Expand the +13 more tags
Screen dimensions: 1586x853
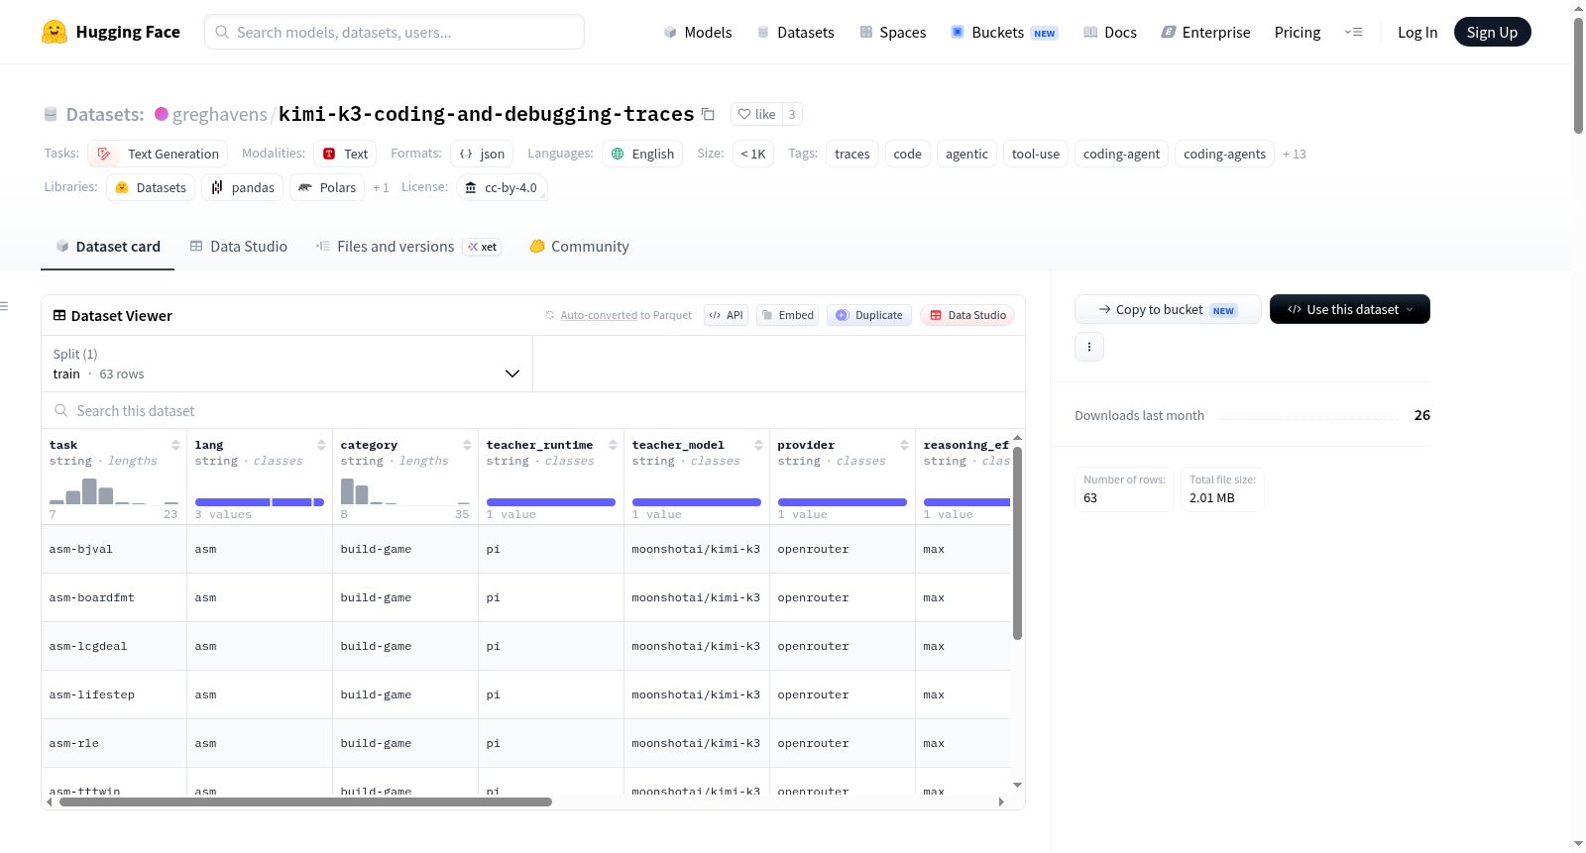pyautogui.click(x=1295, y=154)
